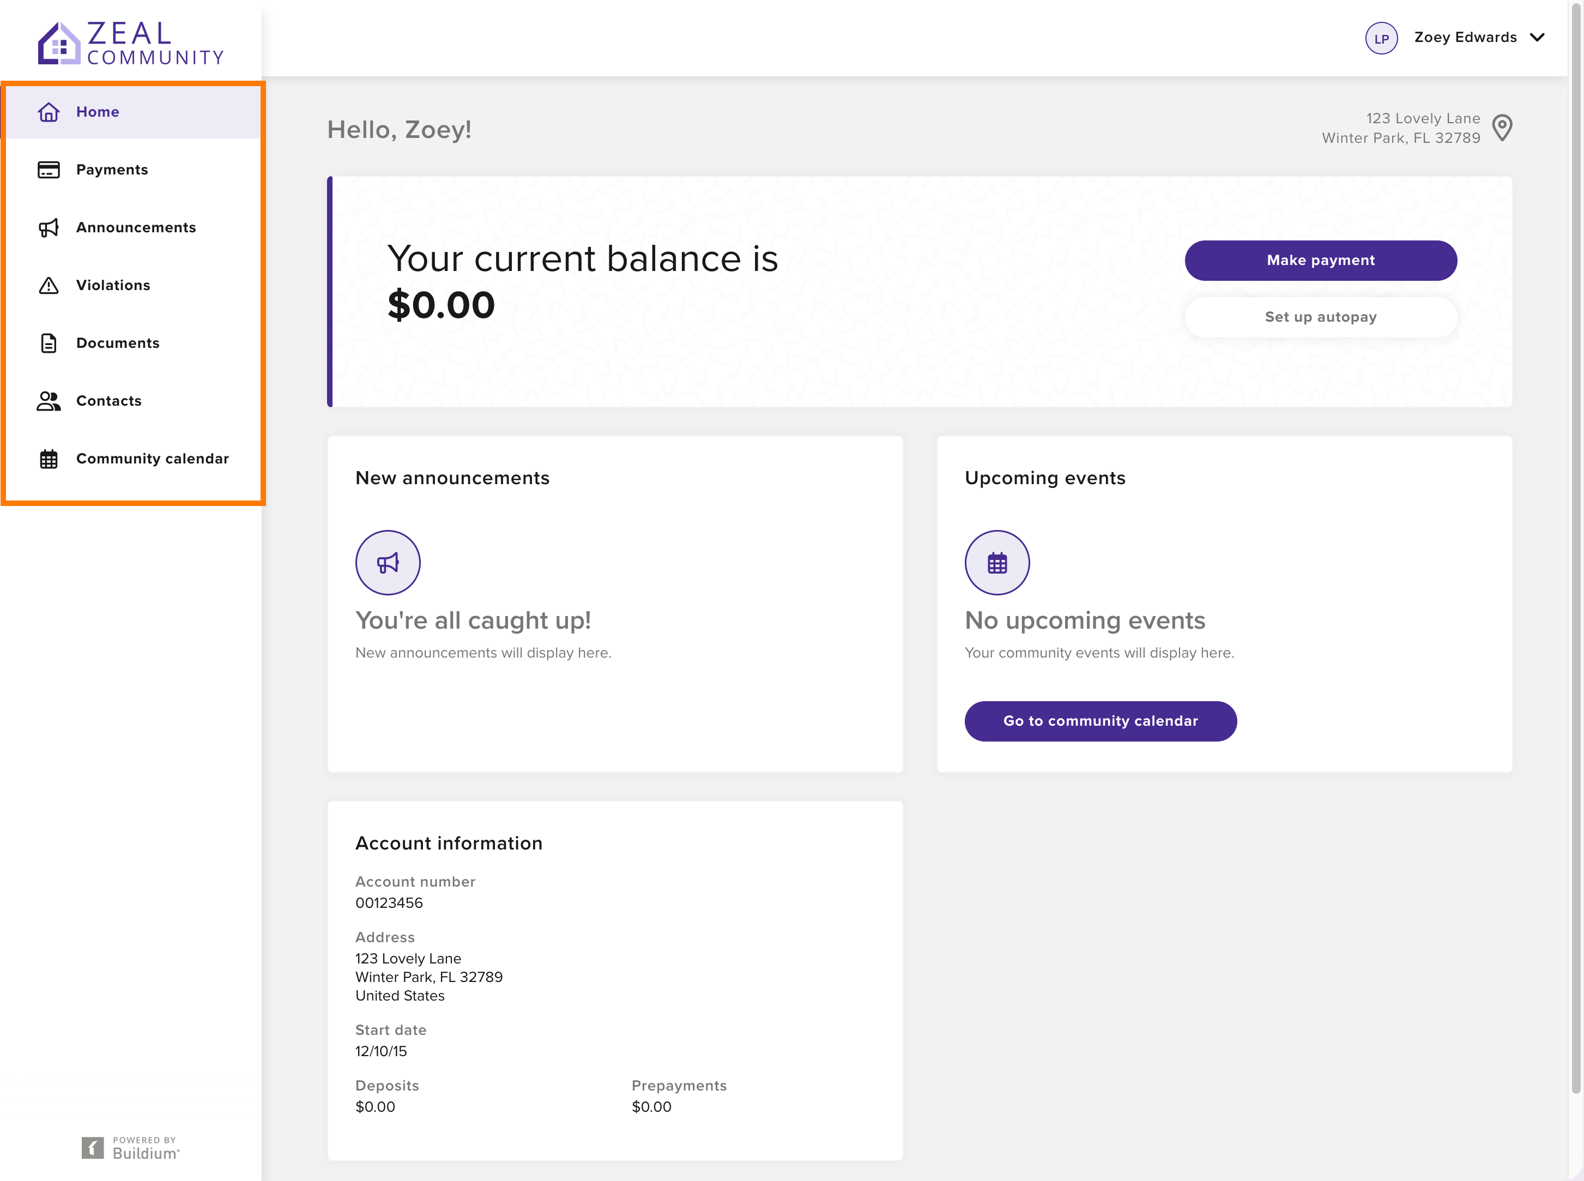Click the account number 00123456
The width and height of the screenshot is (1584, 1181).
389,903
